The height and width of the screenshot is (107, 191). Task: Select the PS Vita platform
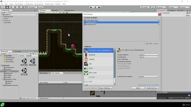(98, 77)
